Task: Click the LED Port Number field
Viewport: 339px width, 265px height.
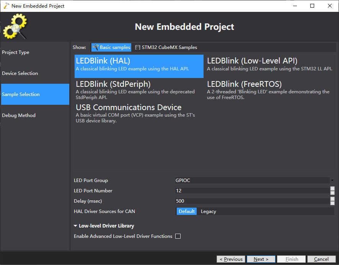Action: pos(252,191)
